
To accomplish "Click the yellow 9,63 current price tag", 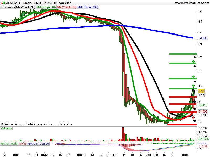I will [x=201, y=91].
